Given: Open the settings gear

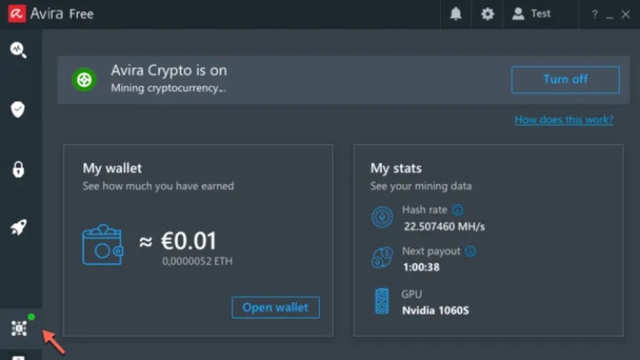Looking at the screenshot, I should (x=487, y=14).
